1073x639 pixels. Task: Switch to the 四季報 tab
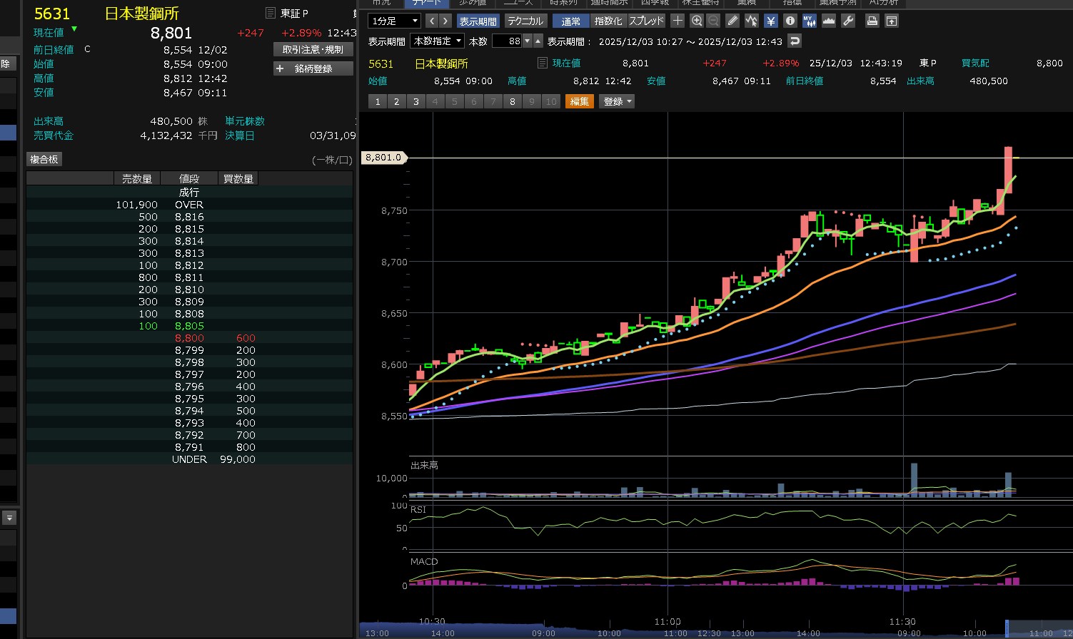pyautogui.click(x=655, y=3)
